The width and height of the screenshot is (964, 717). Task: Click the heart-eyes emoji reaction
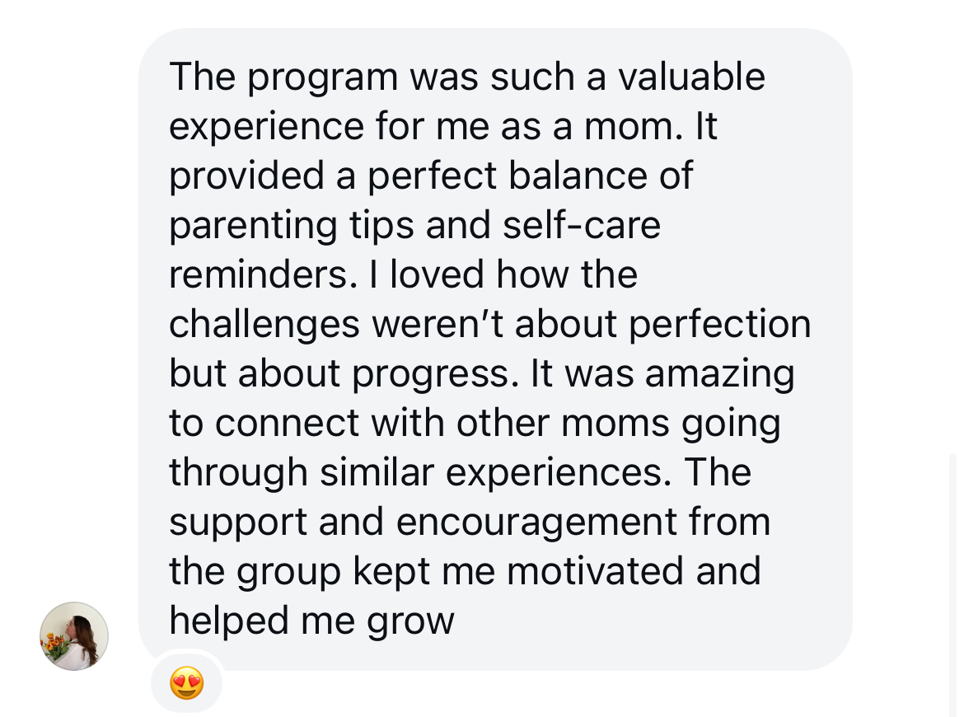pyautogui.click(x=186, y=684)
